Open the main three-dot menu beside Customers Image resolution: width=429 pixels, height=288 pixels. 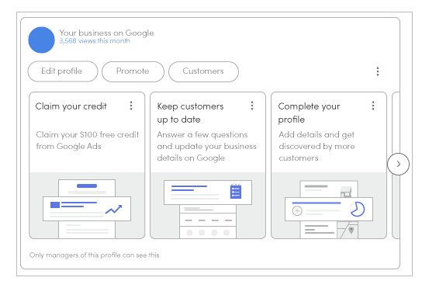(x=378, y=71)
